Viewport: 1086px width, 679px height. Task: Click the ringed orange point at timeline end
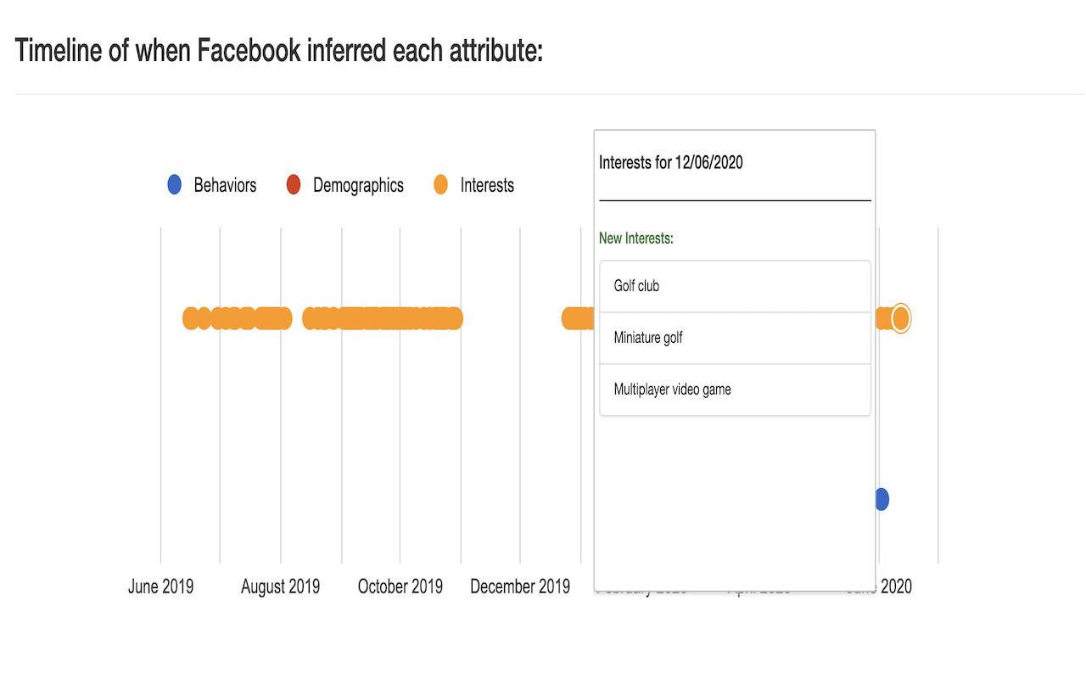pyautogui.click(x=901, y=318)
